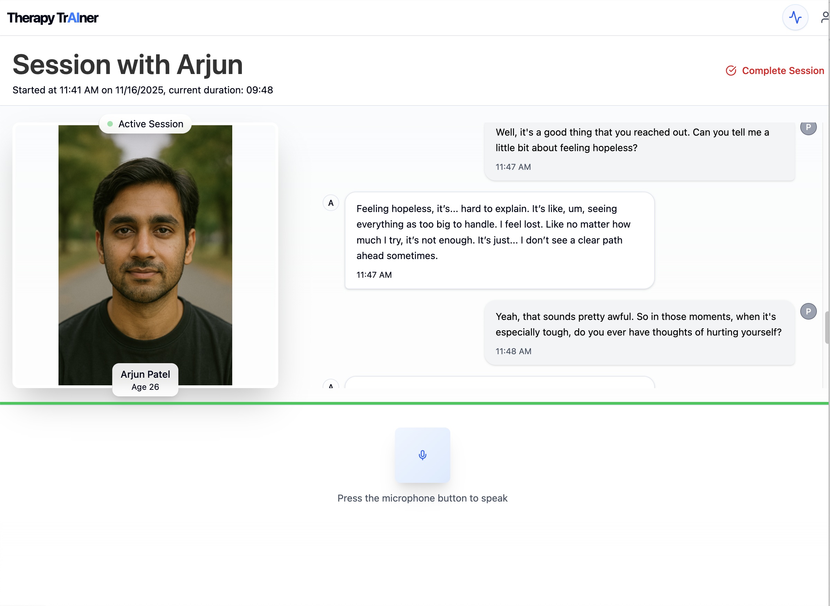Screen dimensions: 830x606
Task: Click the green Active Session status dot
Action: pos(110,124)
